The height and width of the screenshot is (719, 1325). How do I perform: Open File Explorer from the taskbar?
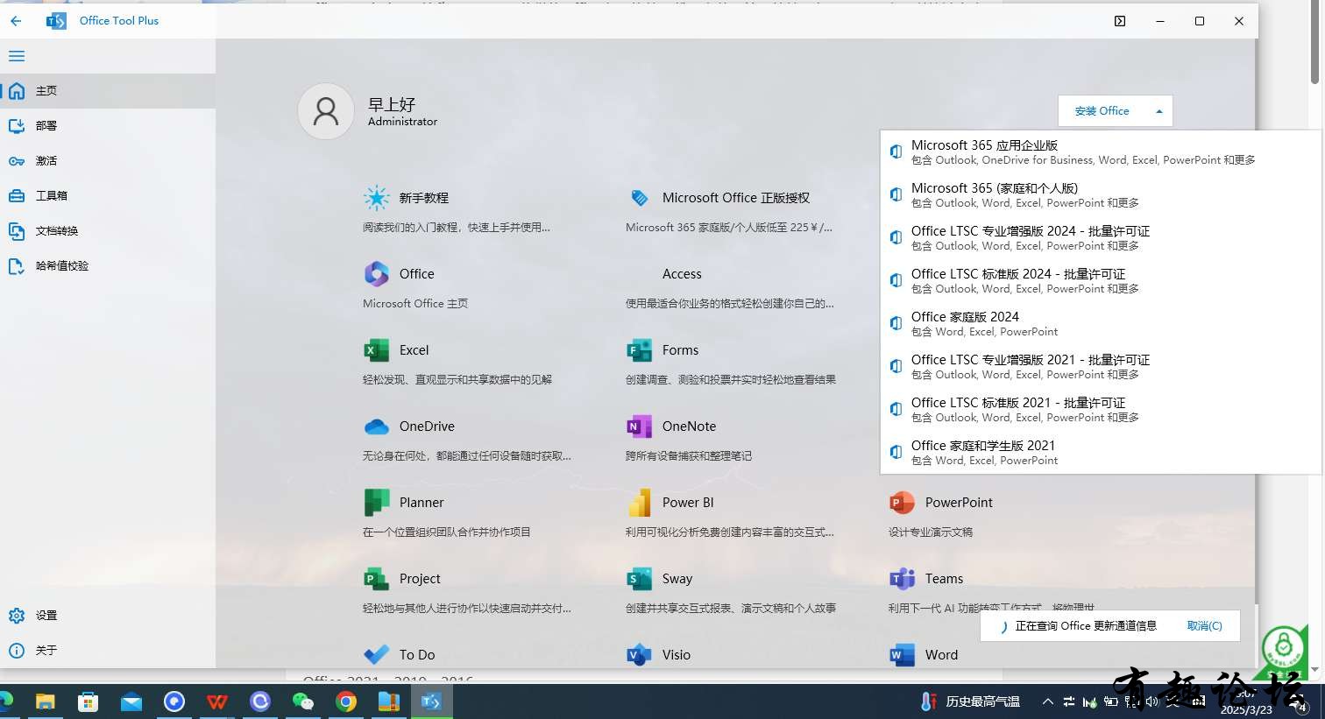[x=46, y=701]
